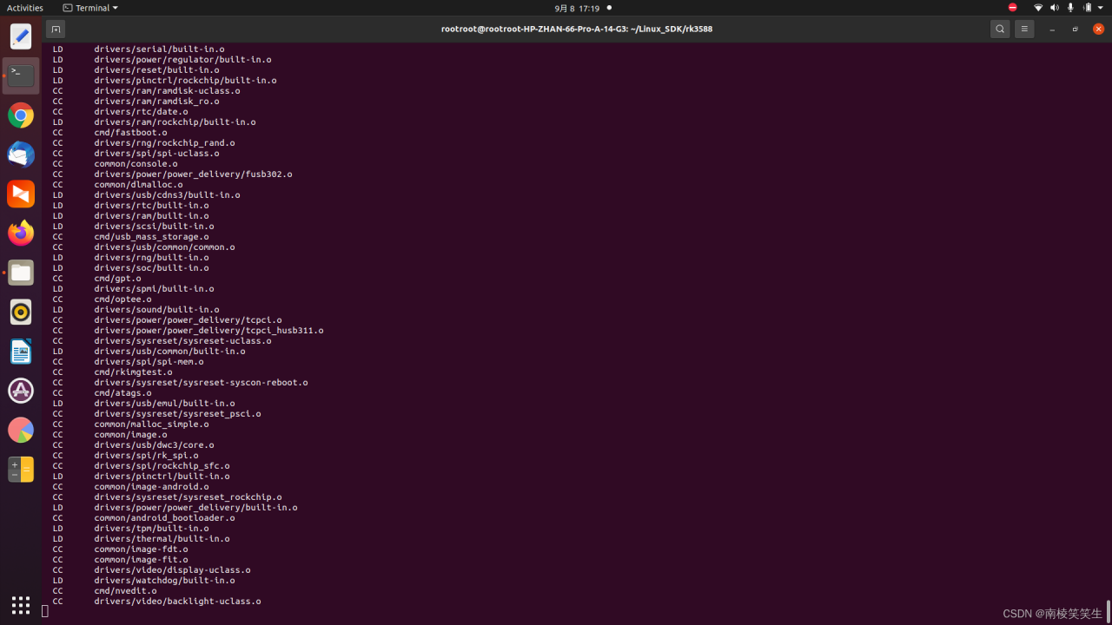
Task: Open the pie chart app in the dock
Action: (x=21, y=430)
